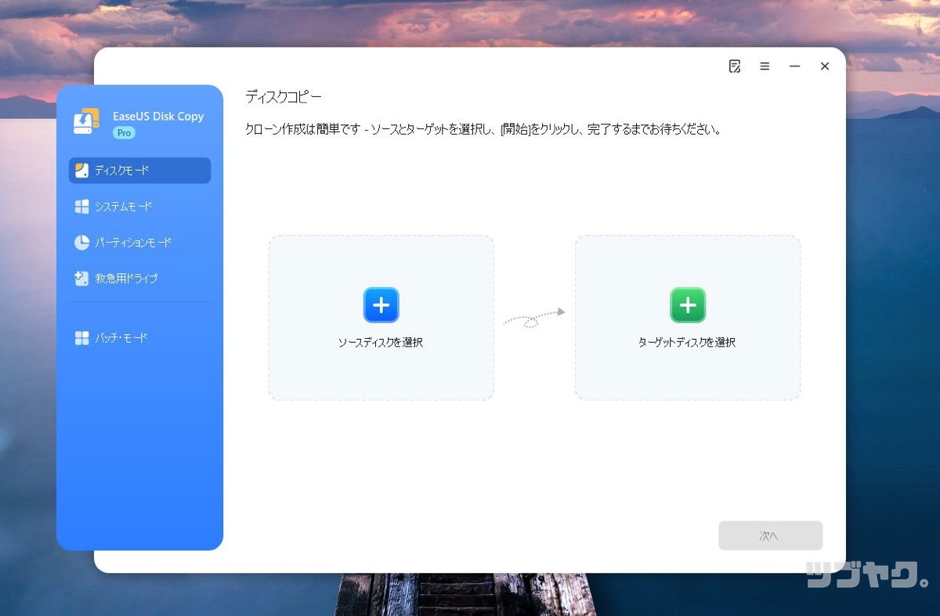Minimize the EaseUS Disk Copy window

click(794, 67)
